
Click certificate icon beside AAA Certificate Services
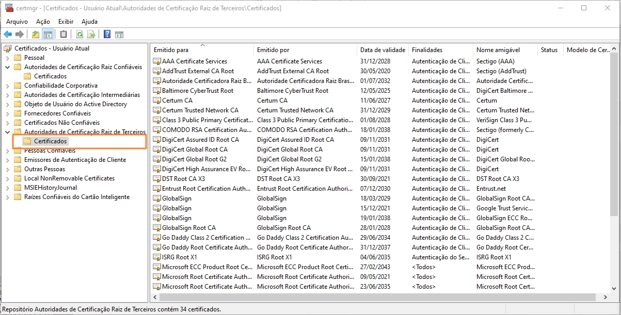157,61
